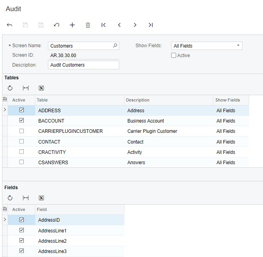Click the Carrier Plugin Customer description
The height and width of the screenshot is (257, 263).
click(x=169, y=131)
